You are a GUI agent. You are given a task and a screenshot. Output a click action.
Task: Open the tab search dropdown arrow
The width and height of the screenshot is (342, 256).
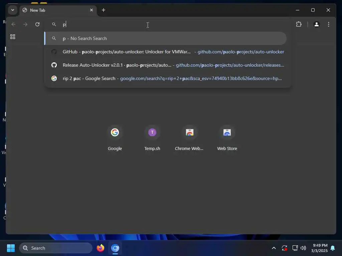[13, 10]
